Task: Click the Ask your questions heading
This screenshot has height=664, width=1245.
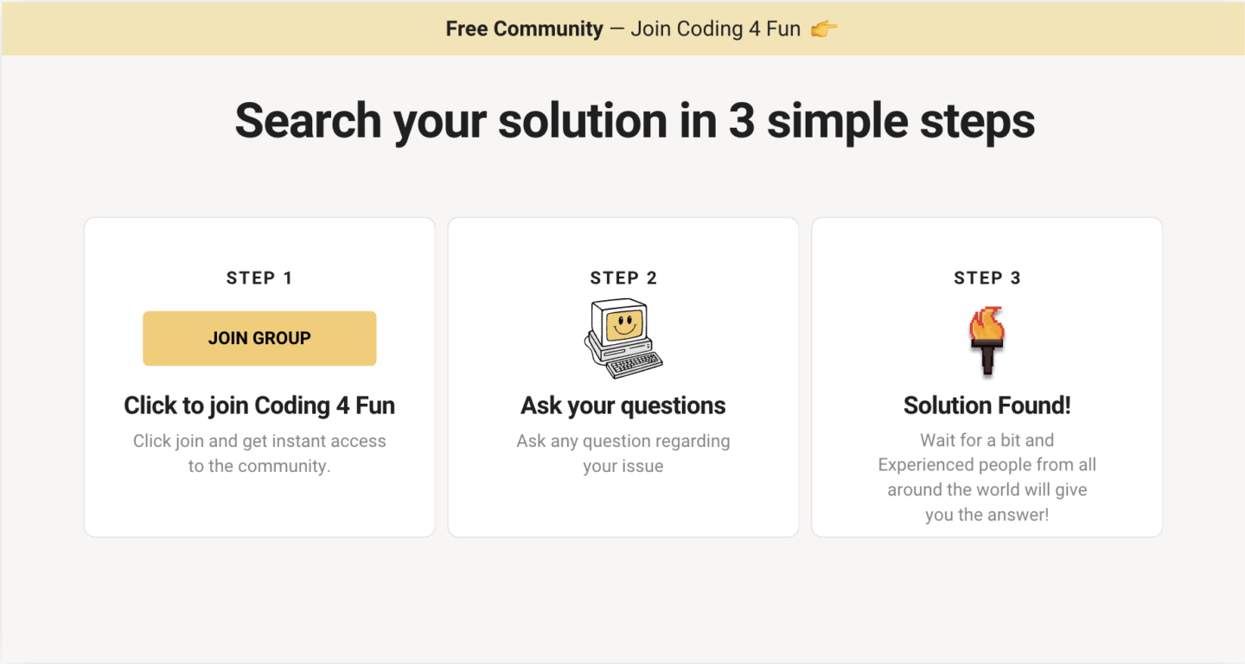Action: [x=622, y=405]
